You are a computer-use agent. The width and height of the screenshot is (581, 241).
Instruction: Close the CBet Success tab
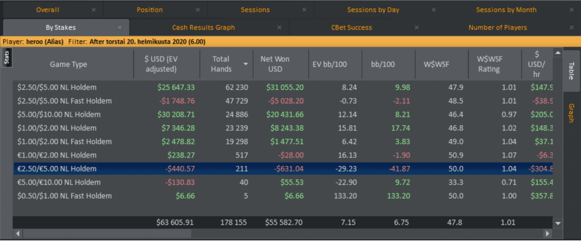(x=416, y=27)
